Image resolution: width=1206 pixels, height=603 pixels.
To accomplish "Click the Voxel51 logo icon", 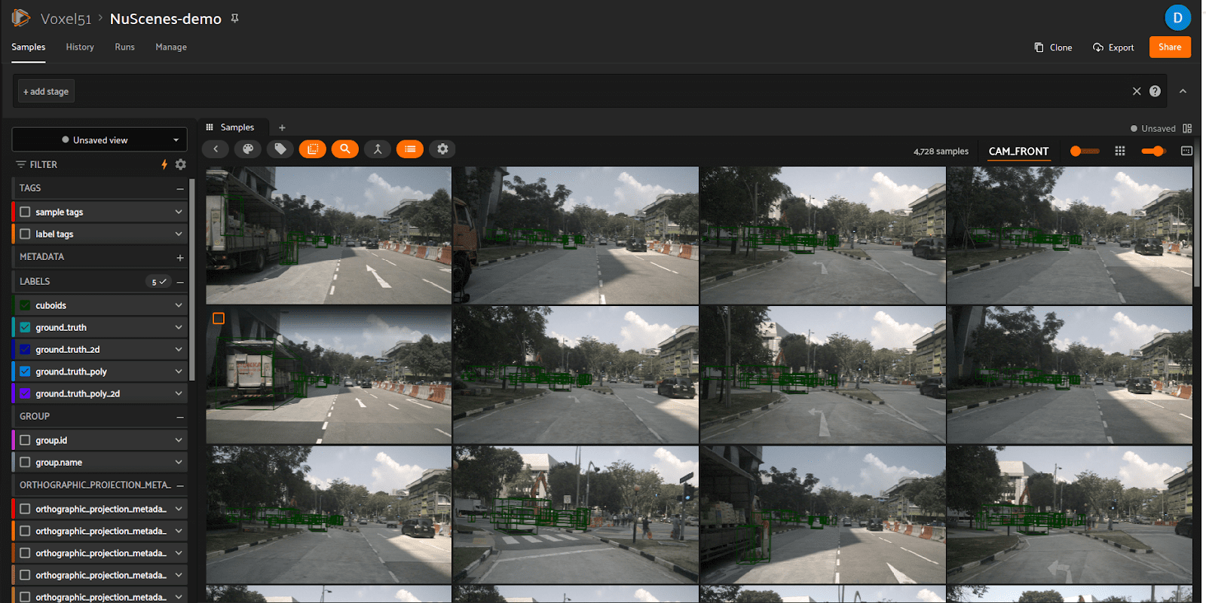I will [20, 17].
